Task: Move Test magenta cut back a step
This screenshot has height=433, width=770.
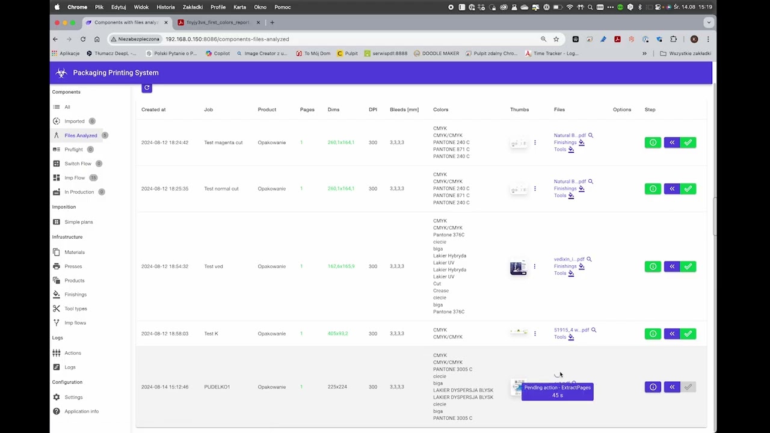Action: pyautogui.click(x=672, y=143)
